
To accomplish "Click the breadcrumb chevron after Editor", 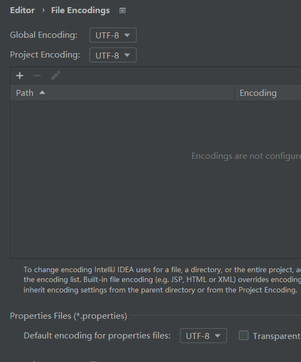I will click(x=43, y=10).
